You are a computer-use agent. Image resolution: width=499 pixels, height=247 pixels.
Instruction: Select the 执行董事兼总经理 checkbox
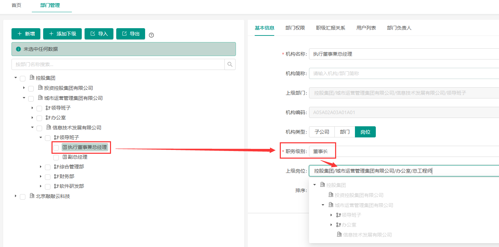point(56,148)
